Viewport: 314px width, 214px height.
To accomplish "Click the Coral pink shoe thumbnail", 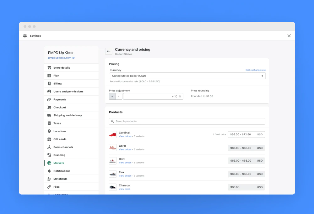I will coord(113,148).
